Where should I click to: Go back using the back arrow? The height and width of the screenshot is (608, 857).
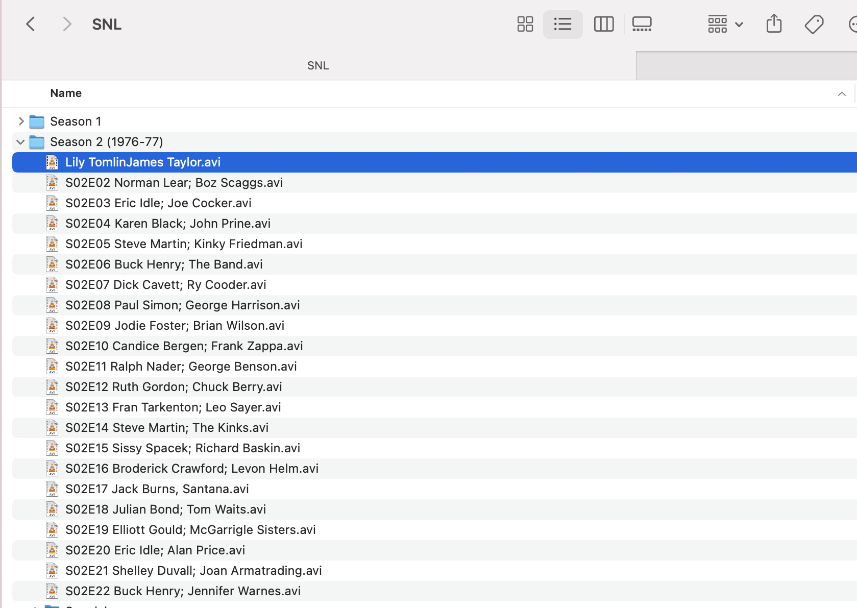pyautogui.click(x=31, y=24)
